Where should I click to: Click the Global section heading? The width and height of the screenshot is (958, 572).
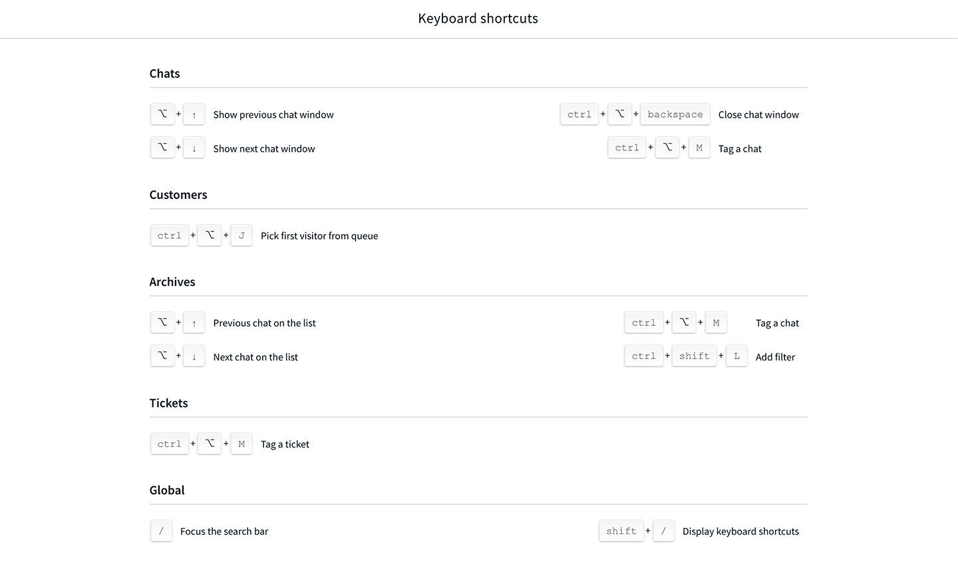point(167,490)
